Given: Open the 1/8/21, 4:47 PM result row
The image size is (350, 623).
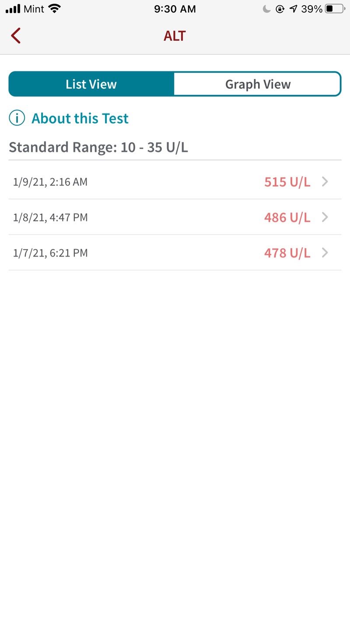Looking at the screenshot, I should [175, 217].
